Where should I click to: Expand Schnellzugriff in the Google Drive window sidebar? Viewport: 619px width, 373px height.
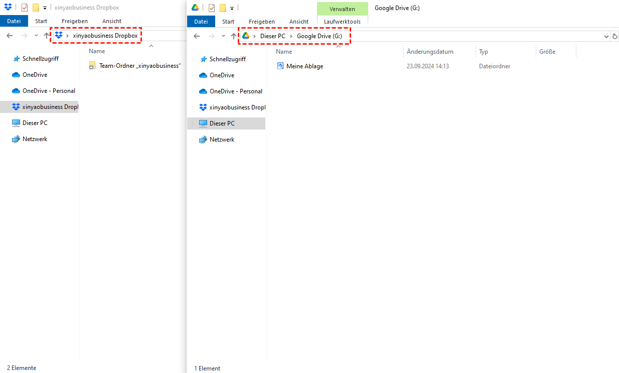click(x=193, y=59)
